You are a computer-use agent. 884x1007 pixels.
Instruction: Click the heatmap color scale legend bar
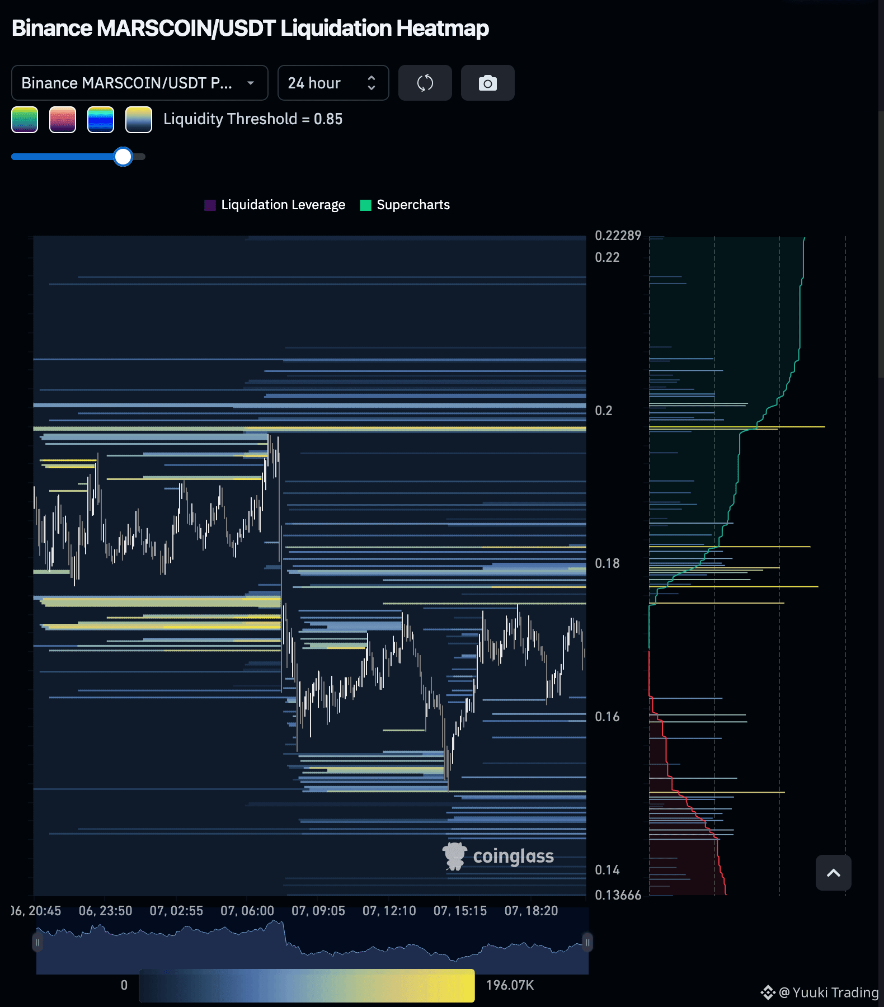click(307, 986)
